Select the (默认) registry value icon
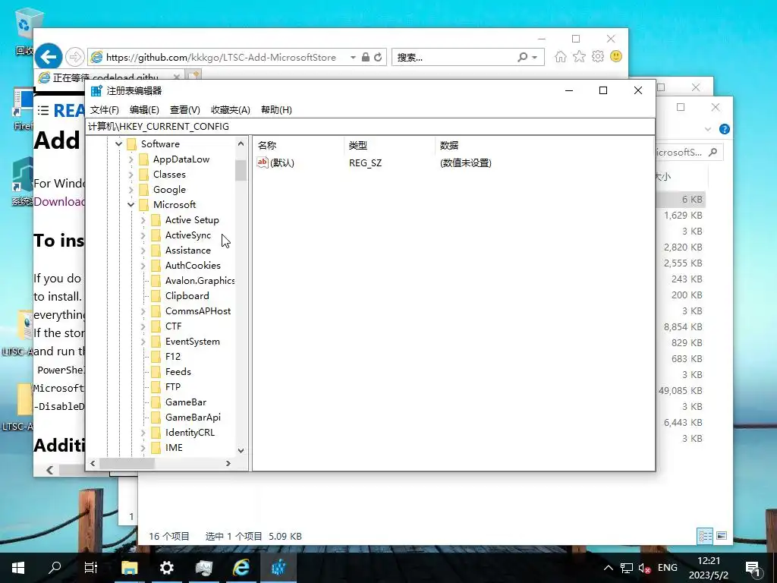The image size is (777, 583). pos(262,162)
